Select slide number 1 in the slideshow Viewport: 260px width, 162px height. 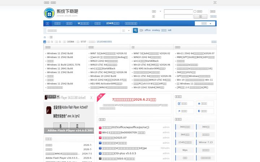coord(46,96)
